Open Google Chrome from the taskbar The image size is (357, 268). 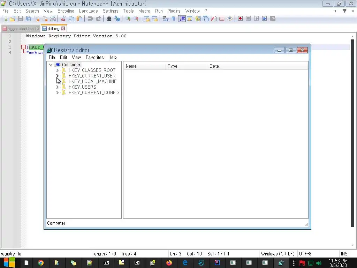tap(41, 263)
